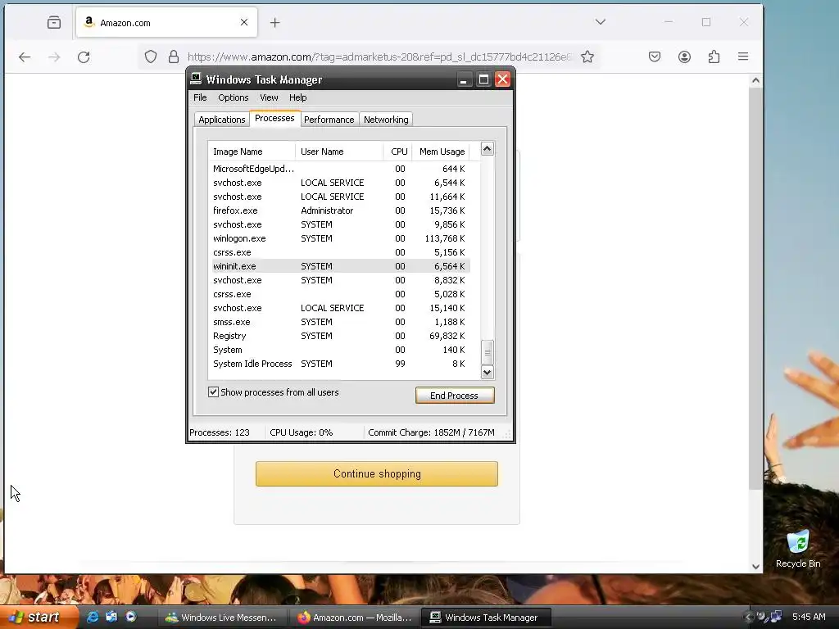Image resolution: width=839 pixels, height=629 pixels.
Task: Open Firefox View icon left of tabs
Action: [53, 22]
